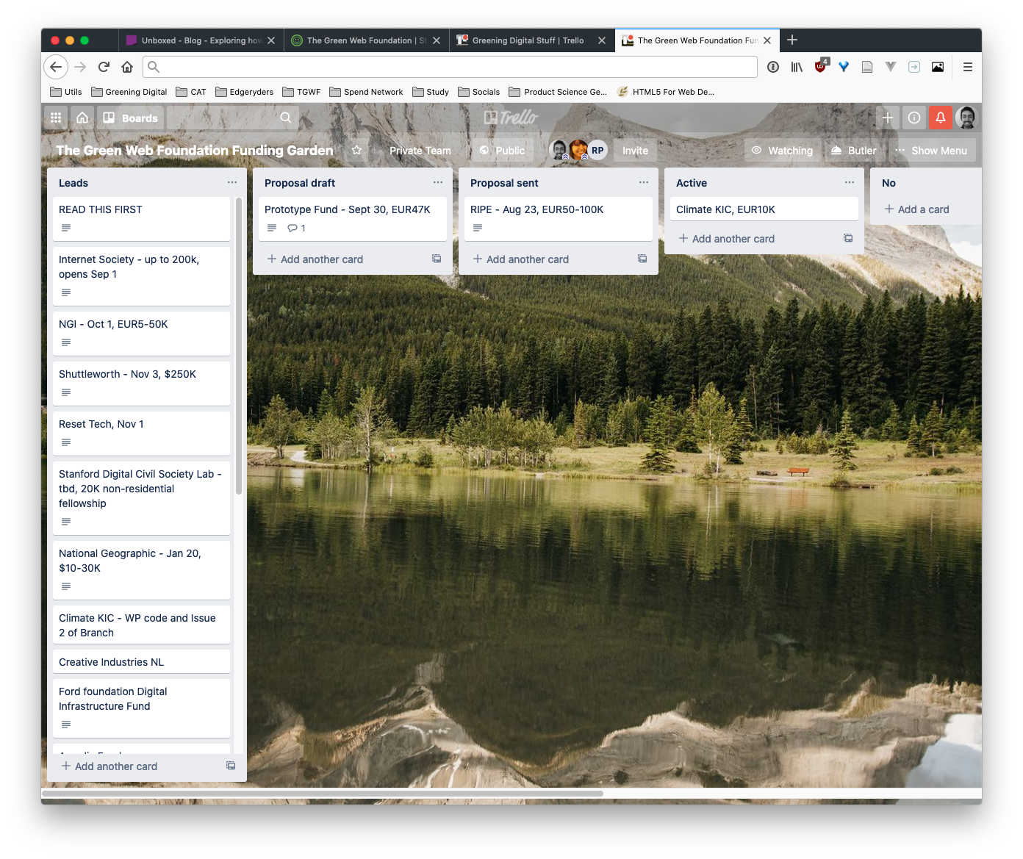The height and width of the screenshot is (859, 1023).
Task: Open the Active list actions menu
Action: tap(850, 182)
